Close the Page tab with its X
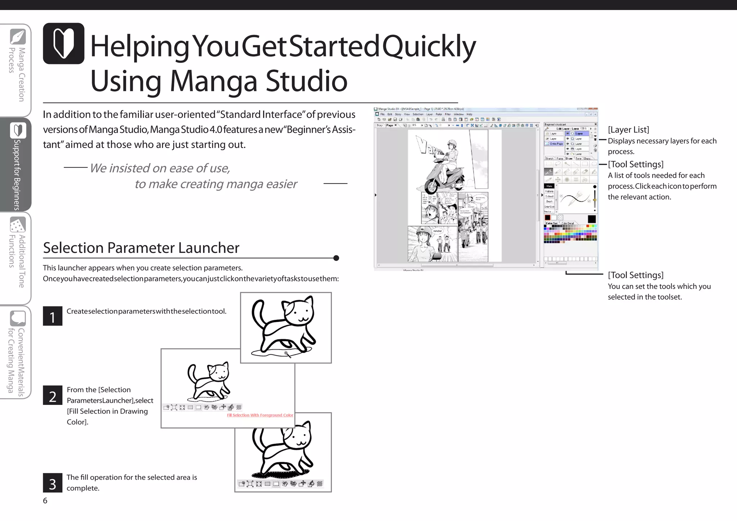The height and width of the screenshot is (521, 737). [395, 125]
